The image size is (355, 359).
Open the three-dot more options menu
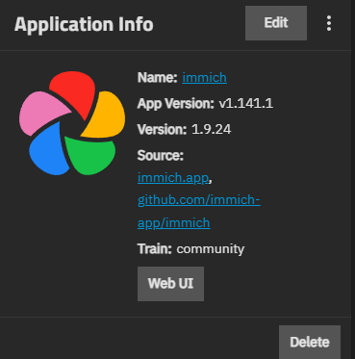pos(329,23)
